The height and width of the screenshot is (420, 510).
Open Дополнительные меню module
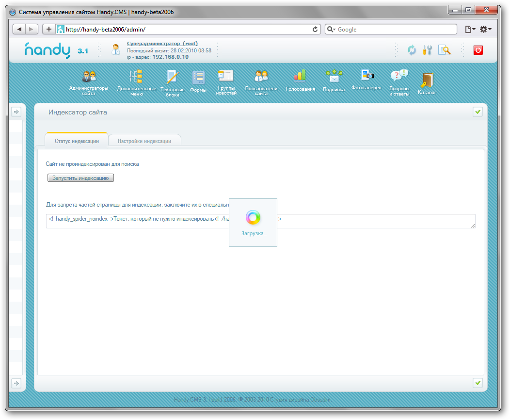tap(136, 77)
